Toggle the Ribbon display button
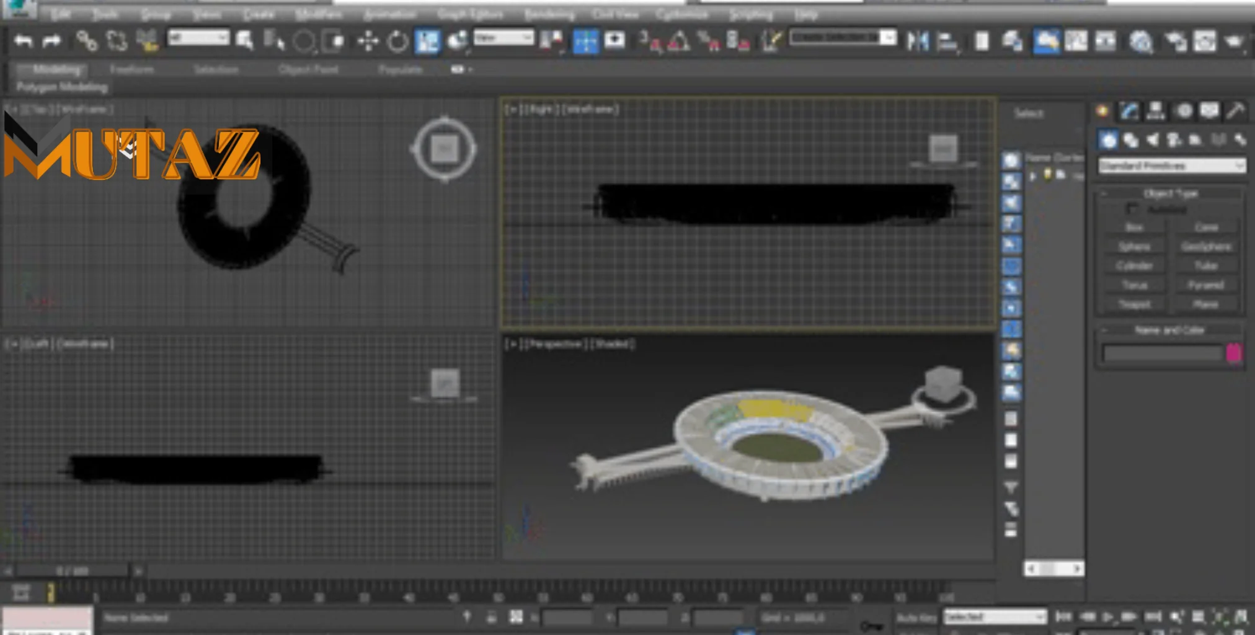1255x635 pixels. click(x=1047, y=42)
